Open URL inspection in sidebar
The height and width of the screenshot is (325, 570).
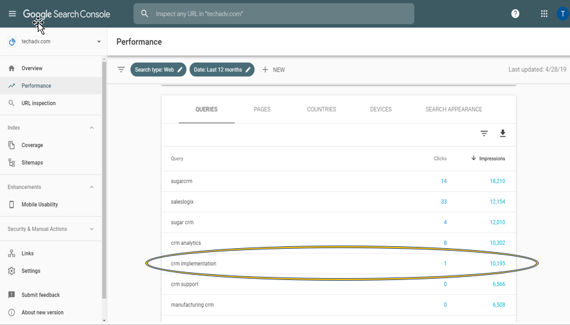pos(38,103)
